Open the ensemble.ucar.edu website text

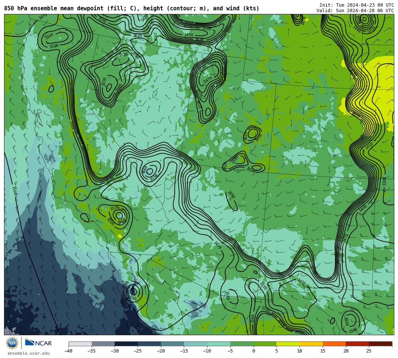[x=28, y=353]
